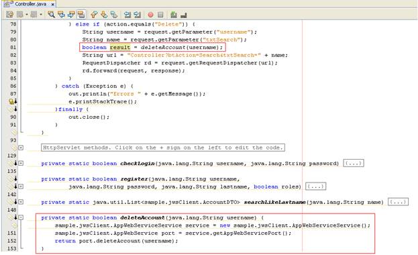Viewport: 418px width, 255px height.
Task: Close the Controller.java editor tab
Action: click(x=53, y=4)
